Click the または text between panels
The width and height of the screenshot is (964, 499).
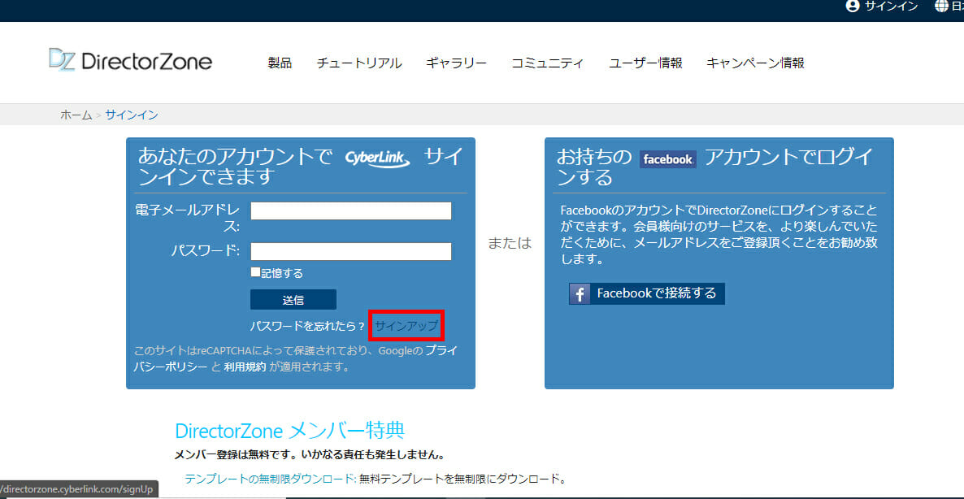tap(509, 243)
